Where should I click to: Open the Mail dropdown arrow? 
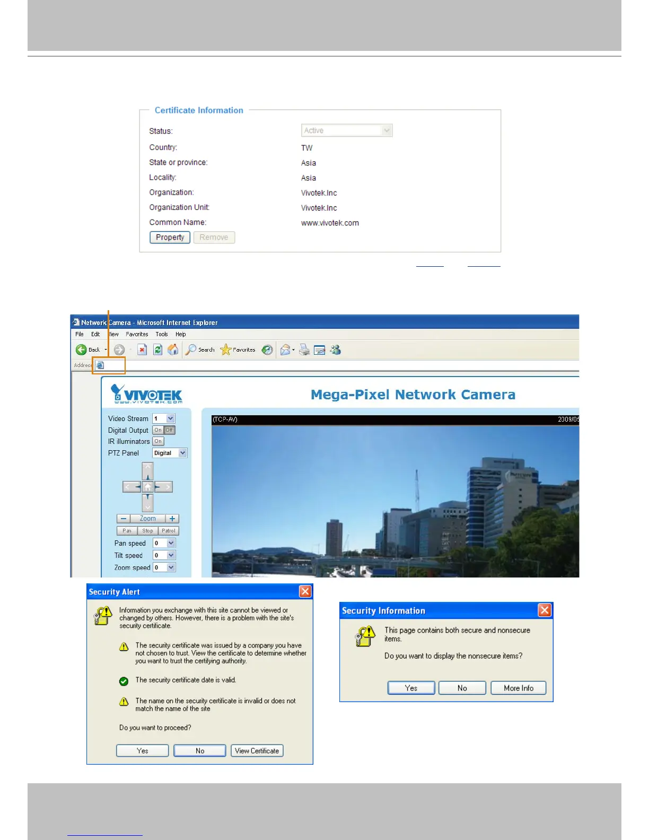pyautogui.click(x=293, y=350)
